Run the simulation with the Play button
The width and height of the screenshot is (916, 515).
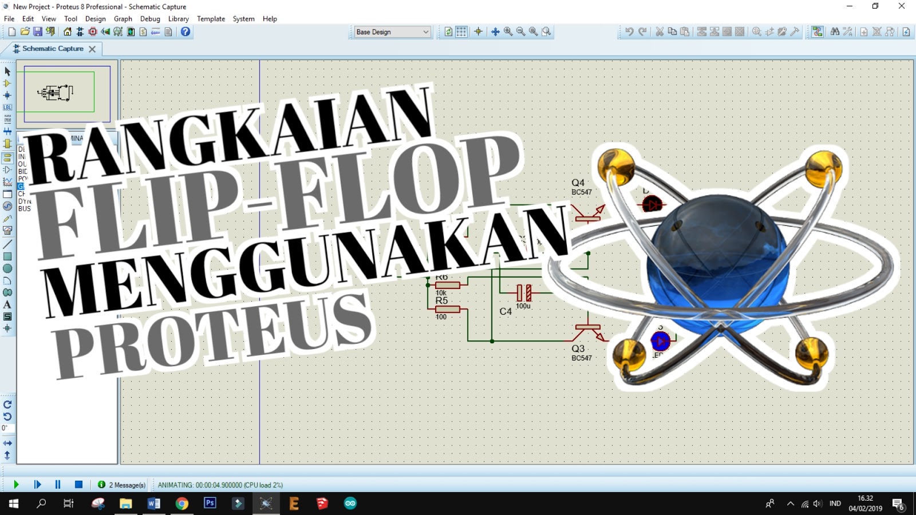pyautogui.click(x=16, y=485)
